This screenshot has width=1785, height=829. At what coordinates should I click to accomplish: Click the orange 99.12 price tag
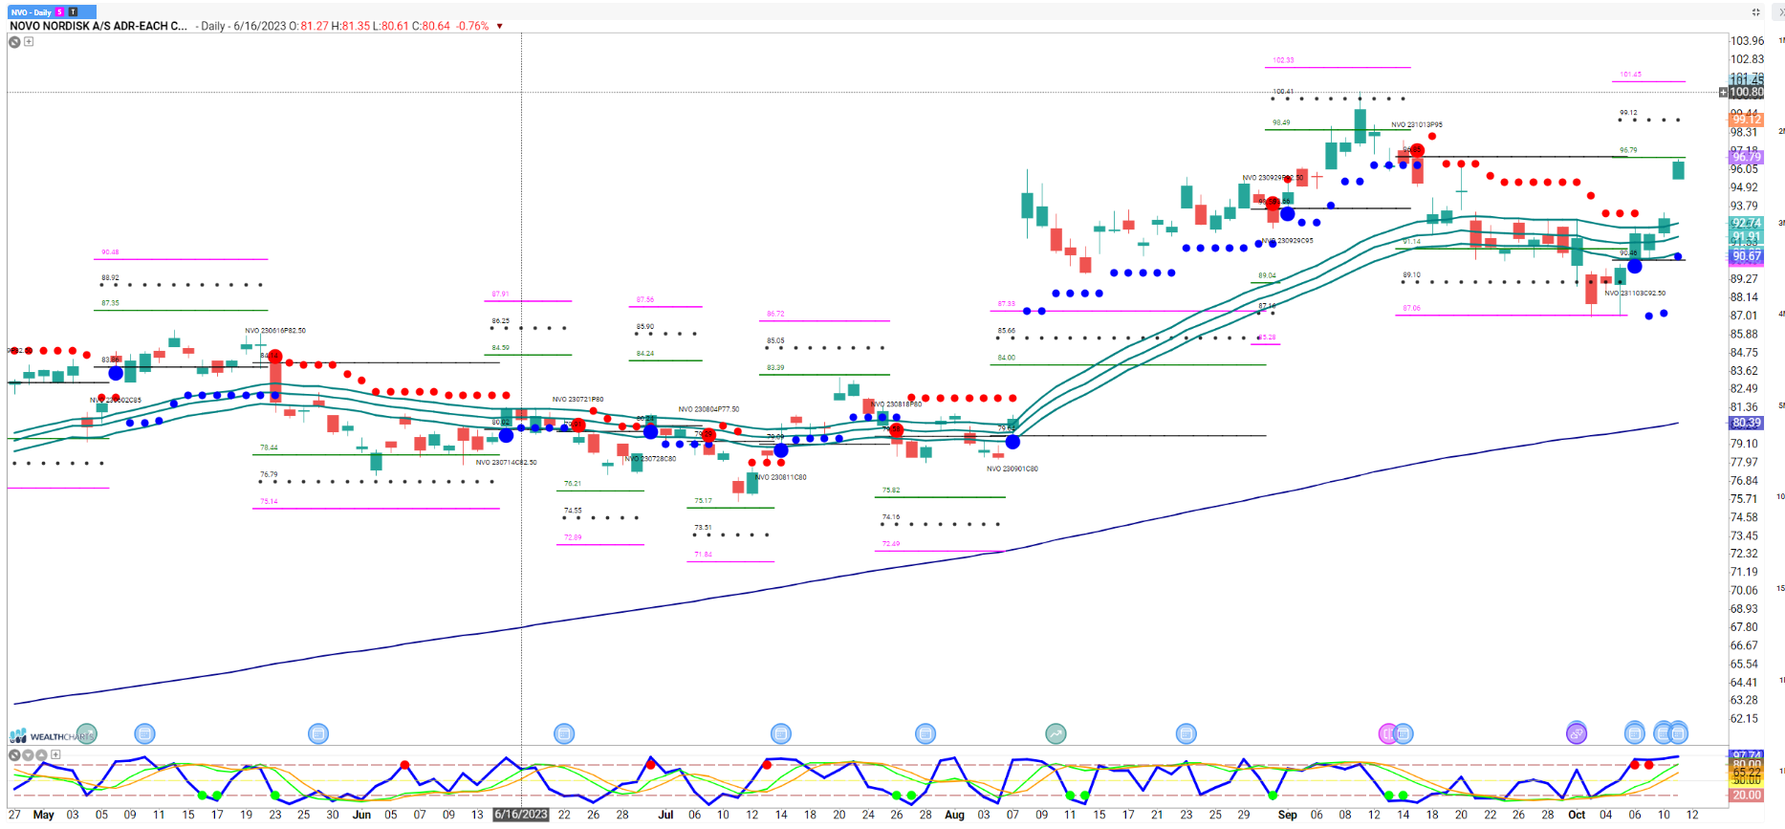point(1746,120)
